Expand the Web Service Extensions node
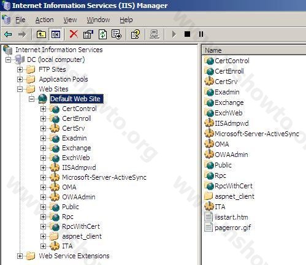306x265 pixels. click(20, 256)
